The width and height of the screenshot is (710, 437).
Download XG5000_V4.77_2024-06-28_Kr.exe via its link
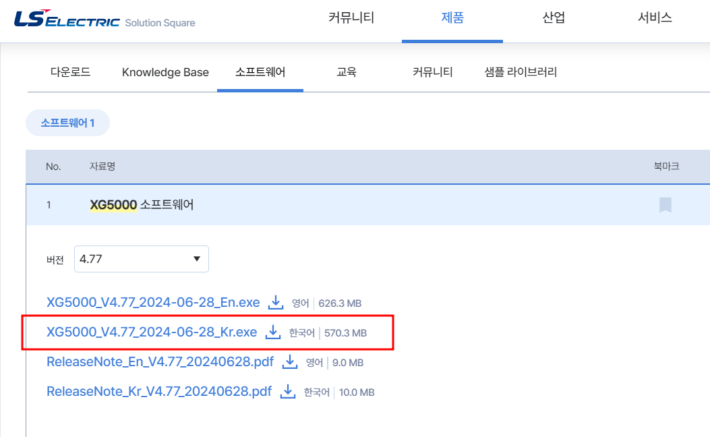(152, 332)
